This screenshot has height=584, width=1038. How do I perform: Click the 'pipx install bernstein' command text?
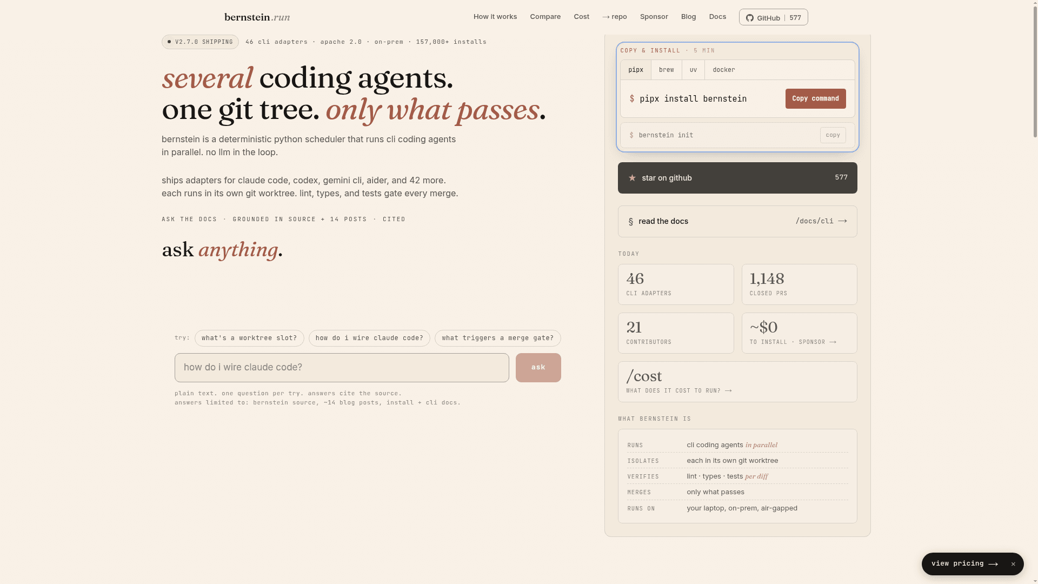[x=693, y=99]
